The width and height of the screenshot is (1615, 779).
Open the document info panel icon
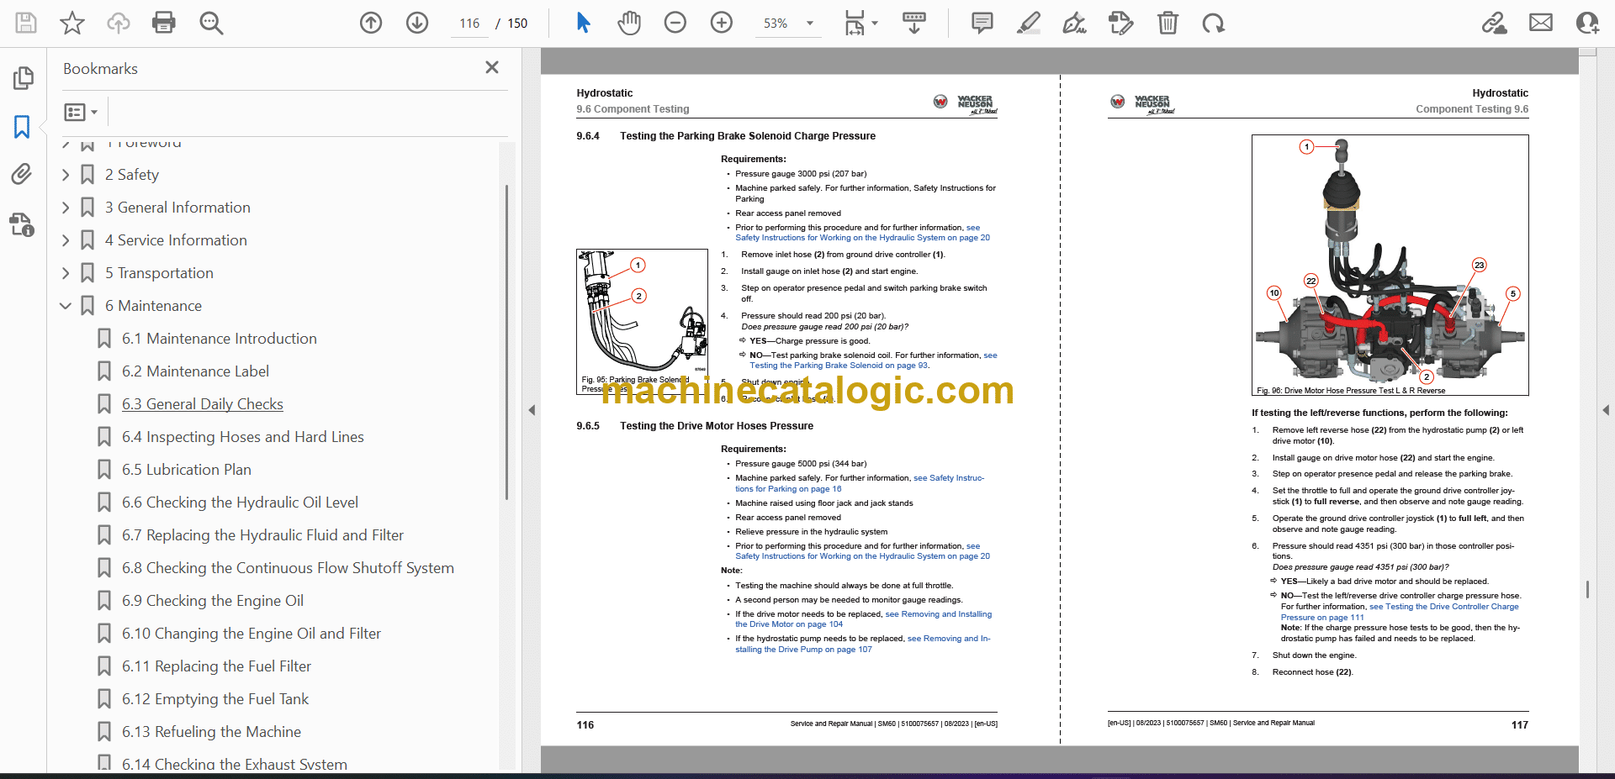[x=23, y=224]
